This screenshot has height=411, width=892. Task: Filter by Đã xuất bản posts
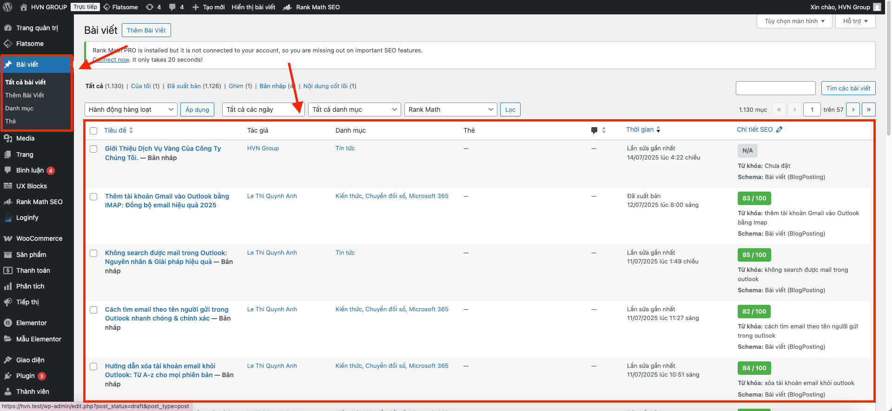[184, 86]
